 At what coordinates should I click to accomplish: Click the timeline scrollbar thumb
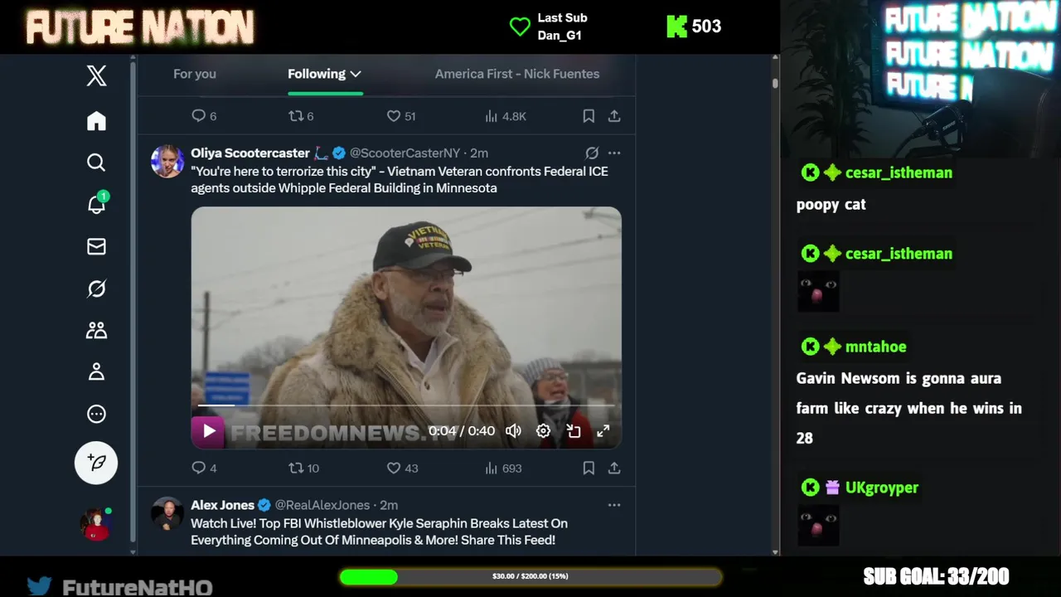[775, 83]
